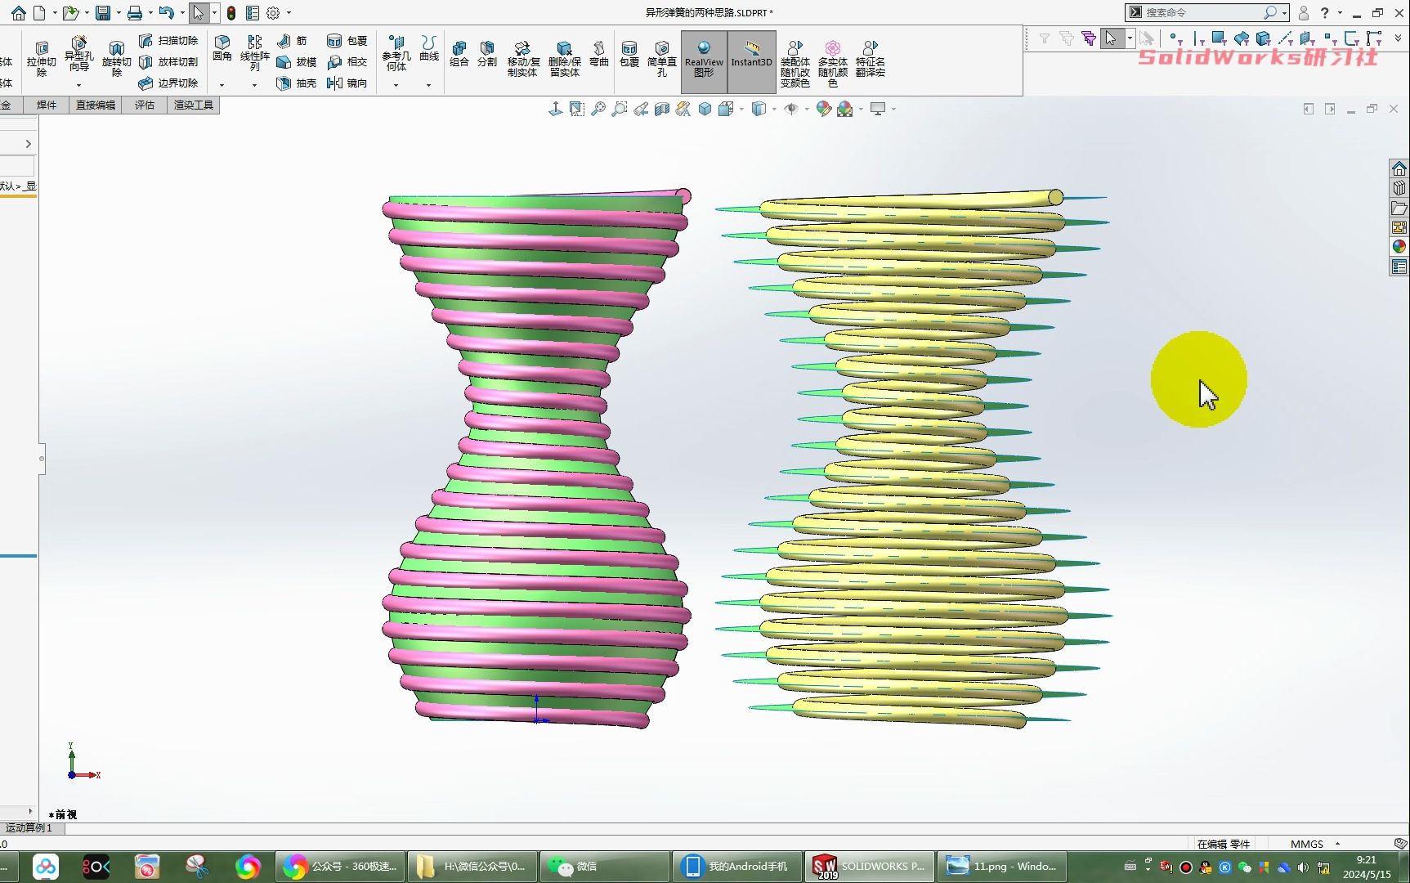1410x883 pixels.
Task: Toggle Clear All Filters funnel
Action: coord(1066,38)
